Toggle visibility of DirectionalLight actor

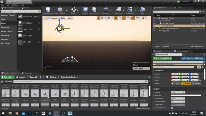click(x=154, y=26)
